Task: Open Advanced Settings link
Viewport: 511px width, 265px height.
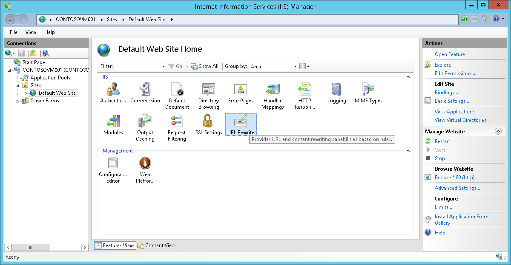Action: coord(457,188)
